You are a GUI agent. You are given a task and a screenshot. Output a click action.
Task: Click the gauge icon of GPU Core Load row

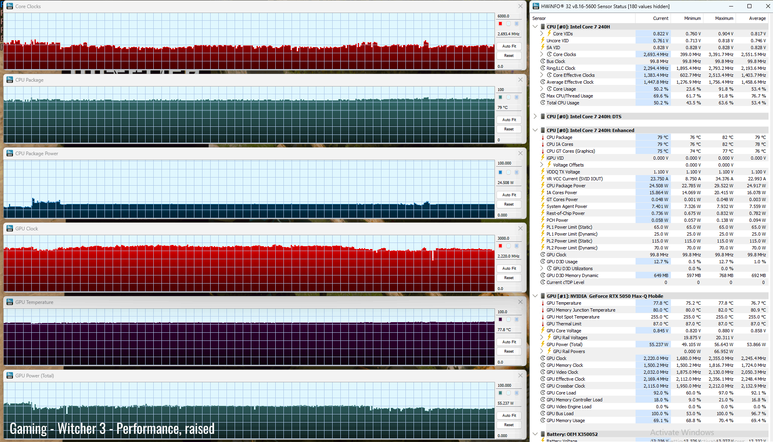pyautogui.click(x=543, y=393)
